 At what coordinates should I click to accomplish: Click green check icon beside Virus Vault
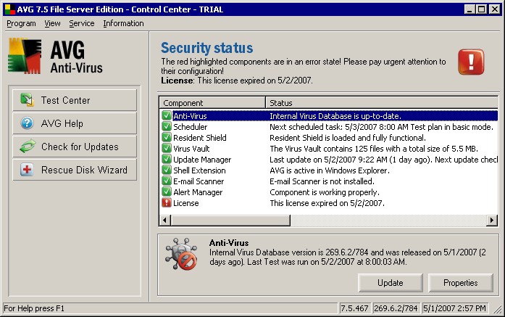click(x=167, y=148)
